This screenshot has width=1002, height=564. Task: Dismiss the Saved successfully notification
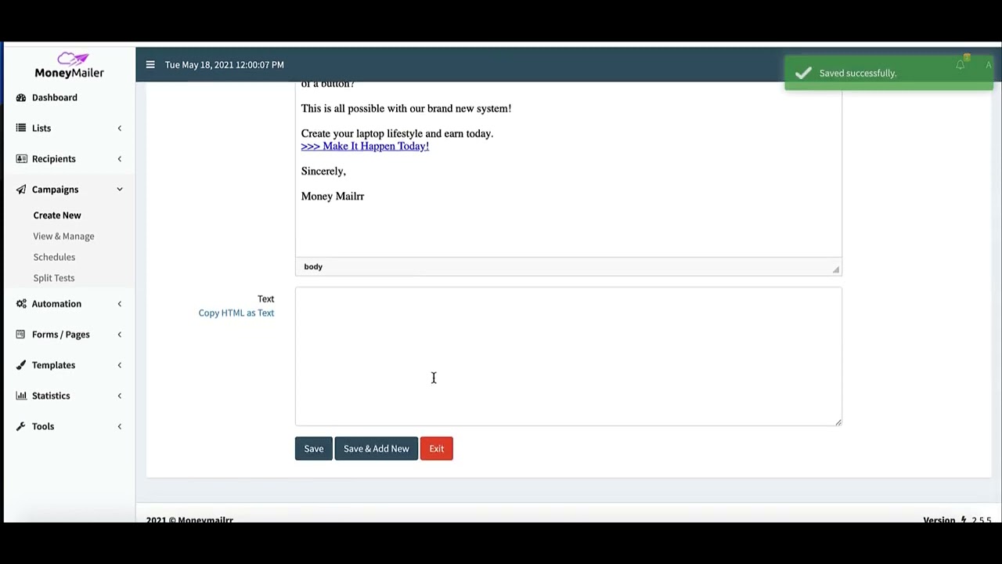pyautogui.click(x=889, y=73)
